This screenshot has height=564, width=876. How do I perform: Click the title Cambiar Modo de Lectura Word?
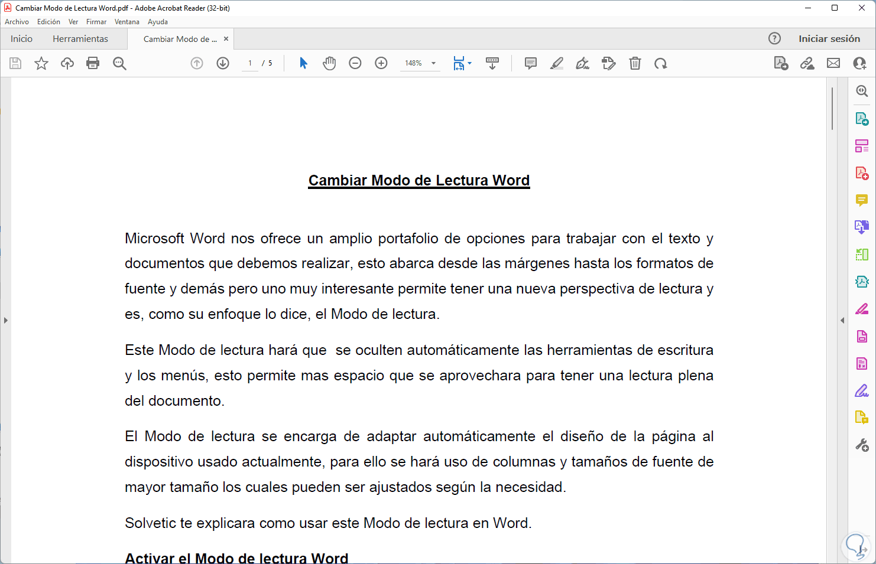pyautogui.click(x=419, y=180)
